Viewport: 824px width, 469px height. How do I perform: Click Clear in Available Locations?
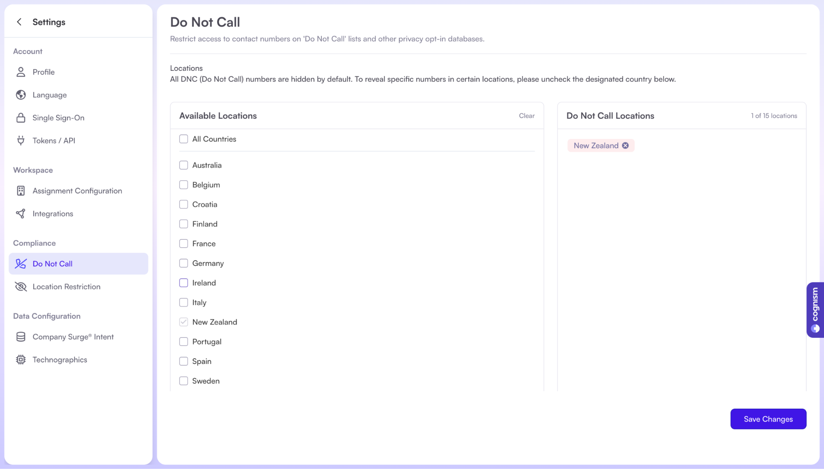526,116
